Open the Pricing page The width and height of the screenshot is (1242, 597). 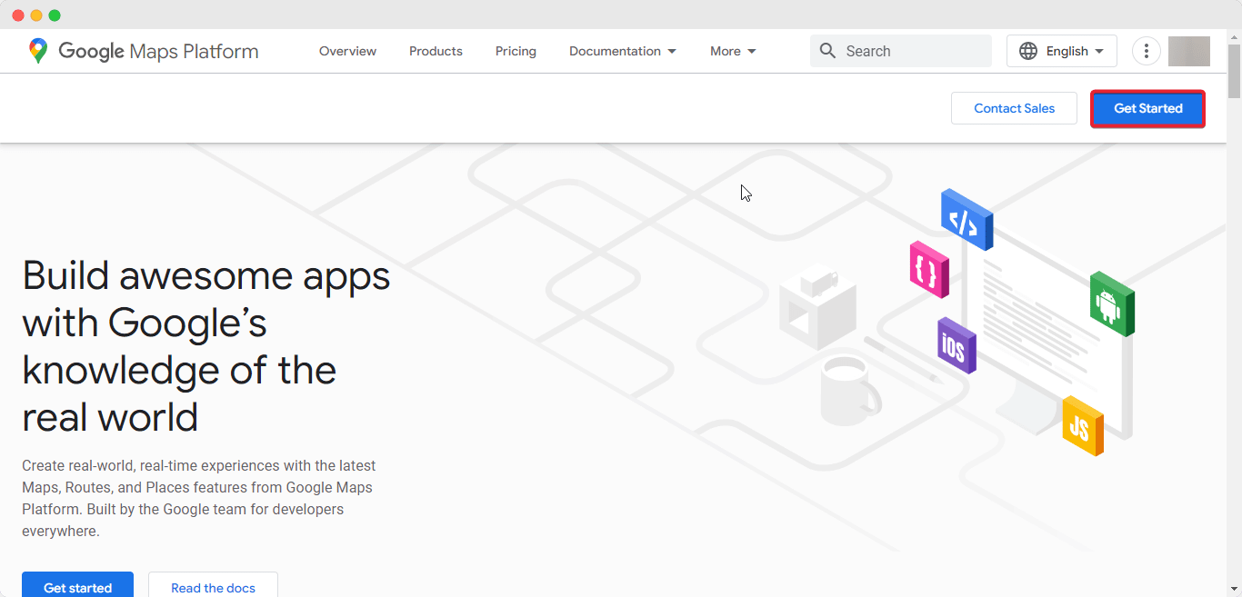click(x=515, y=51)
